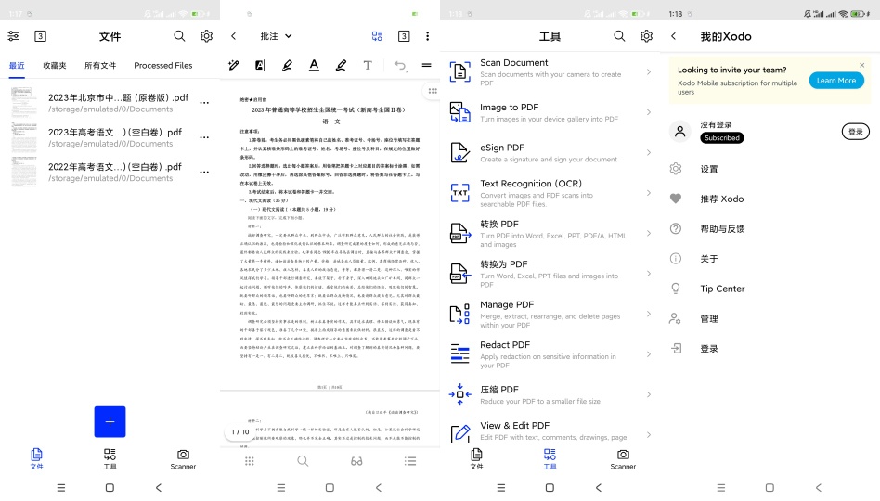Dismiss the invite your team banner
Screen dimensions: 880x501
pyautogui.click(x=861, y=65)
